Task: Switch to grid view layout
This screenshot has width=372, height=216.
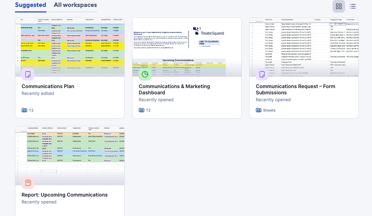Action: point(338,6)
